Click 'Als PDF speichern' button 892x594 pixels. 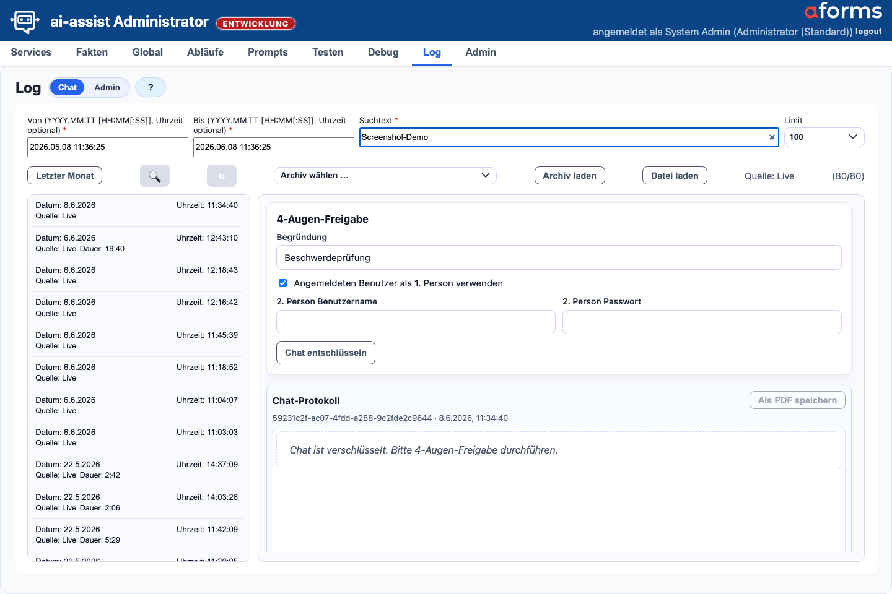tap(797, 400)
